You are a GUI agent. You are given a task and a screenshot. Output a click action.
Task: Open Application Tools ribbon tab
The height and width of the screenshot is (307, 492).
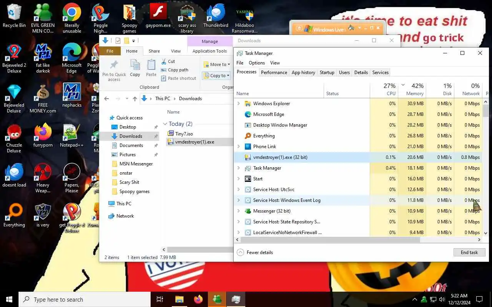point(209,51)
